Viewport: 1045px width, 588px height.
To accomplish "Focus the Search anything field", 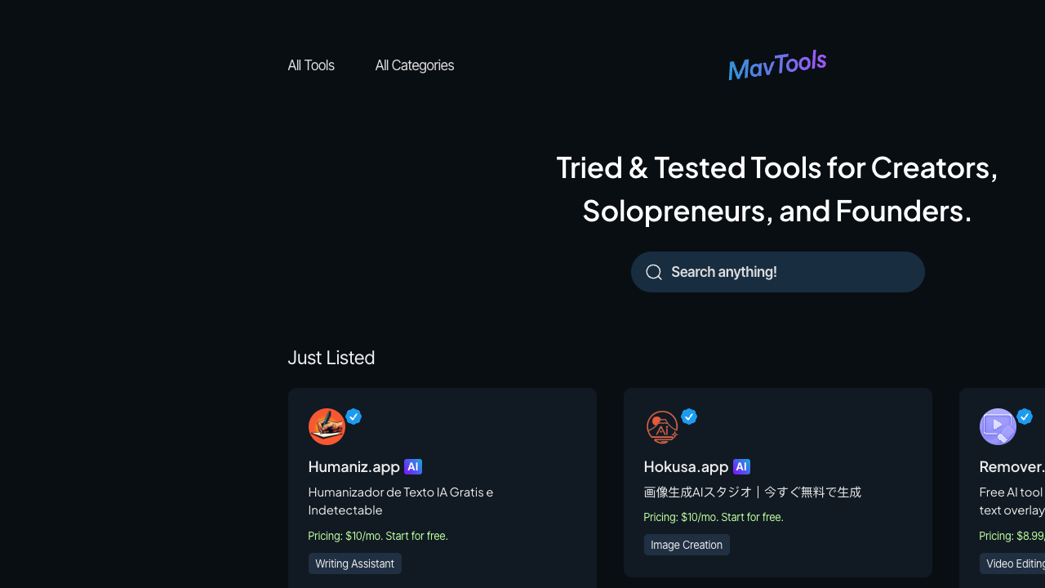I will [x=778, y=272].
